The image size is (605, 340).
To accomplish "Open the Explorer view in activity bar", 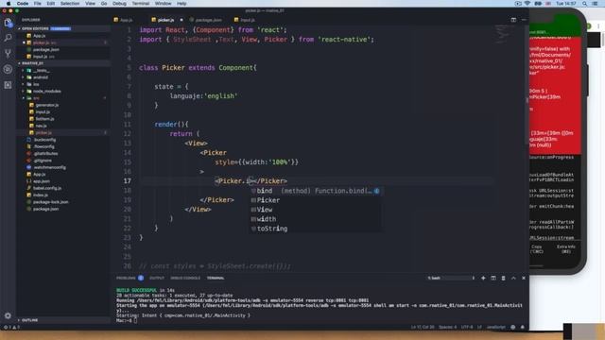I will 8,23.
